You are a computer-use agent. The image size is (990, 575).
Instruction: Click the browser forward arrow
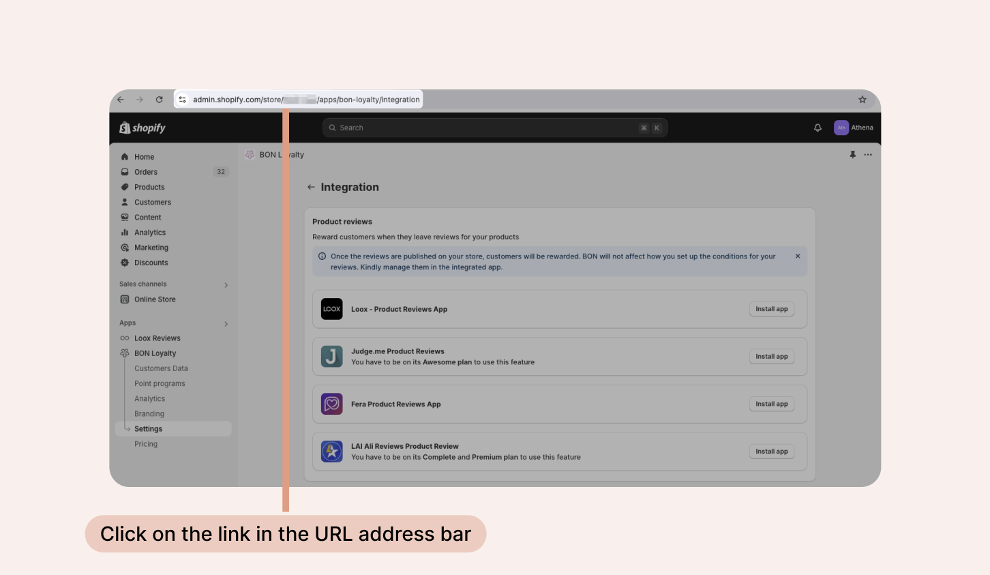pyautogui.click(x=140, y=100)
